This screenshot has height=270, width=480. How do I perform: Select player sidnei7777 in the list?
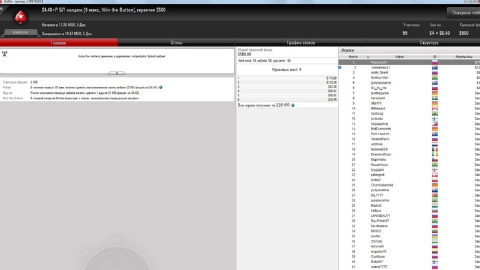[x=409, y=267]
